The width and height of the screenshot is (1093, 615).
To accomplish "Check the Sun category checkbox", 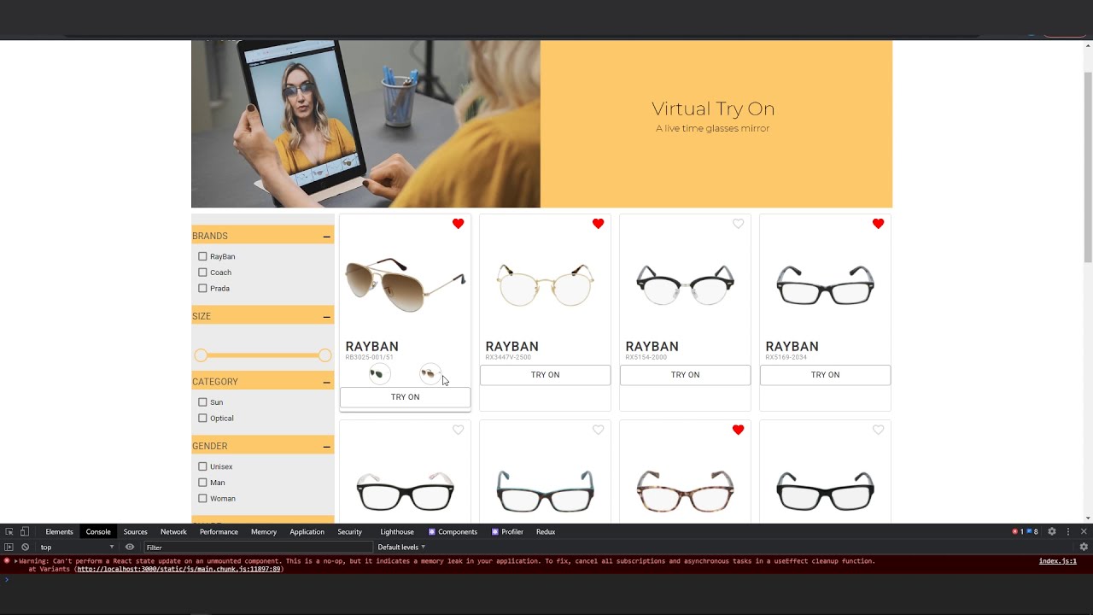I will click(x=202, y=401).
